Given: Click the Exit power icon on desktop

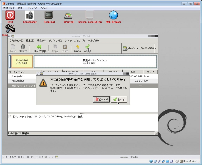Looking at the screenshot, I should click(10, 16).
